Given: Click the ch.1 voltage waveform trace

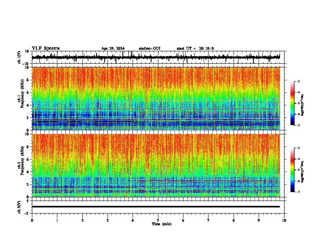Looking at the screenshot, I should coord(156,57).
